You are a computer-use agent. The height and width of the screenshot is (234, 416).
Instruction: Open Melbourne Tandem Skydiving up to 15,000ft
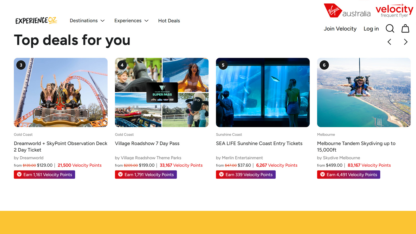pos(356,147)
